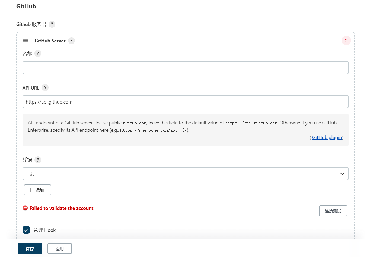Click the 保存 save button
This screenshot has width=370, height=257.
[x=30, y=249]
